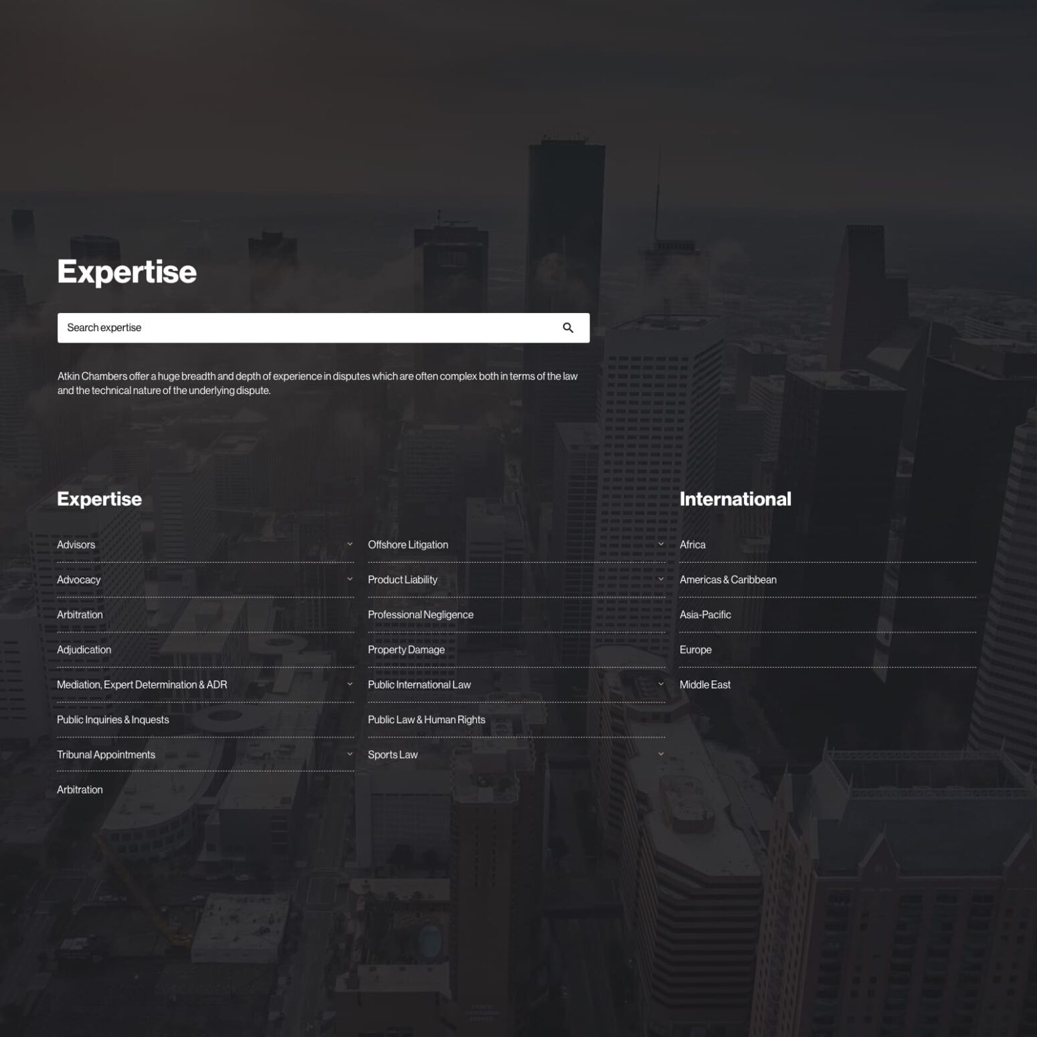Expand the Product Liability section
Viewport: 1037px width, 1037px height.
[x=661, y=579]
